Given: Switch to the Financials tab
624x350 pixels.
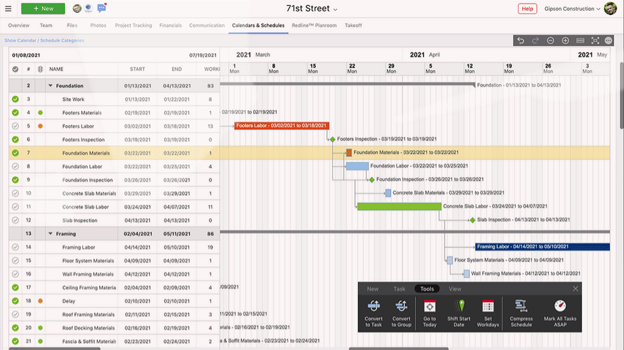Looking at the screenshot, I should 170,25.
